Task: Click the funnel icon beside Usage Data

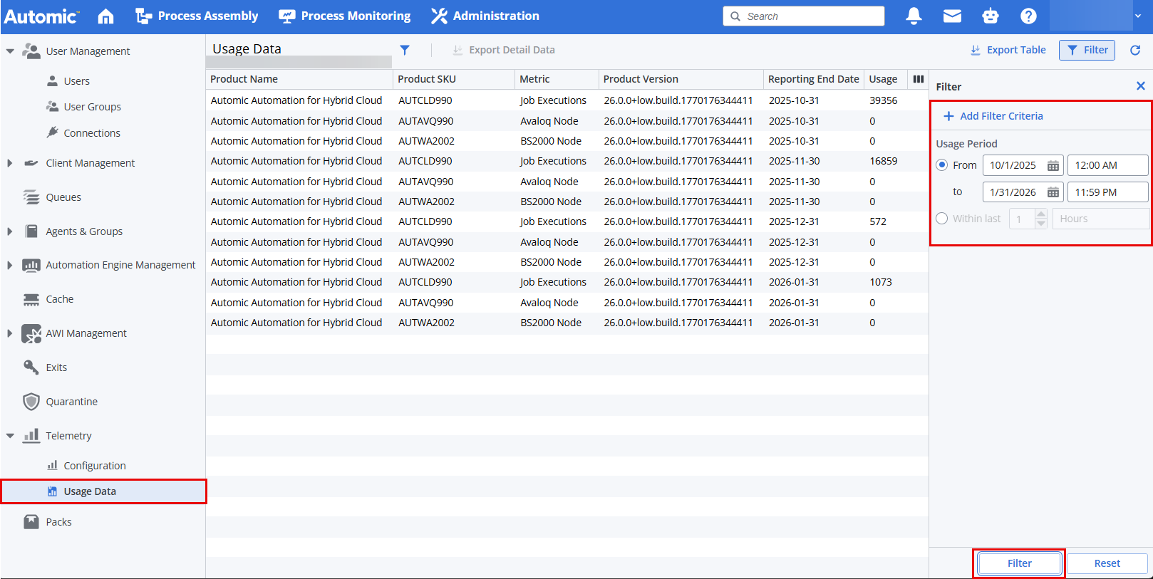Action: pyautogui.click(x=405, y=50)
